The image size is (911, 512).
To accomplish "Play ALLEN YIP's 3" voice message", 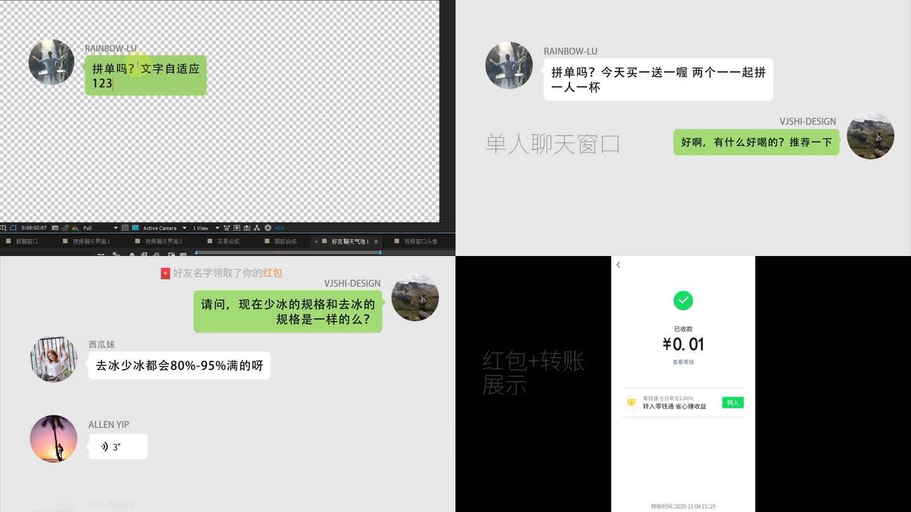I will (118, 446).
